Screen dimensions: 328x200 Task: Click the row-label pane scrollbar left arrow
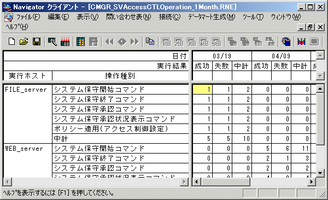pyautogui.click(x=8, y=181)
